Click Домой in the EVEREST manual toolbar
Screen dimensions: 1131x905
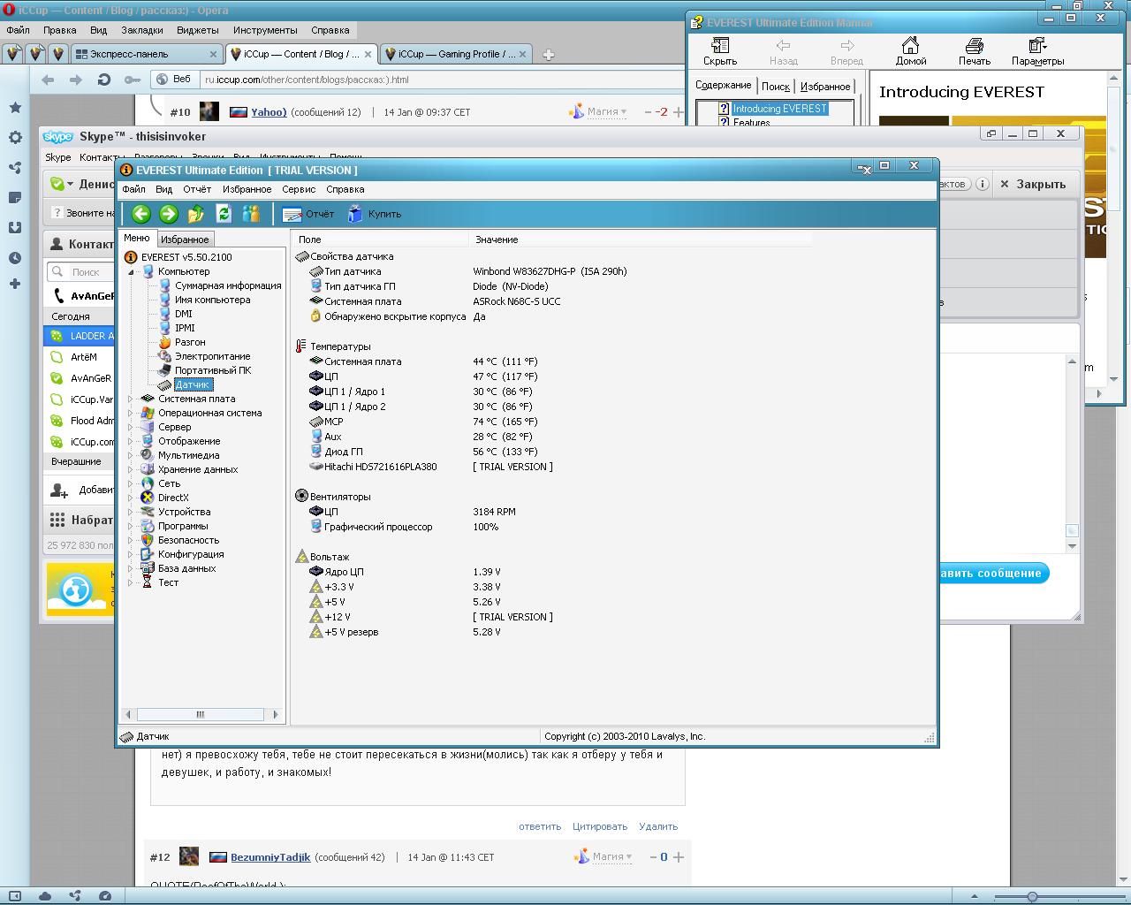[911, 52]
